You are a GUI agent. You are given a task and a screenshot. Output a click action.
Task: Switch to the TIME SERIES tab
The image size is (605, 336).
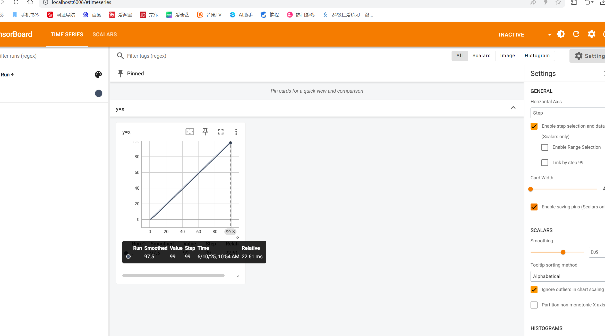point(67,34)
